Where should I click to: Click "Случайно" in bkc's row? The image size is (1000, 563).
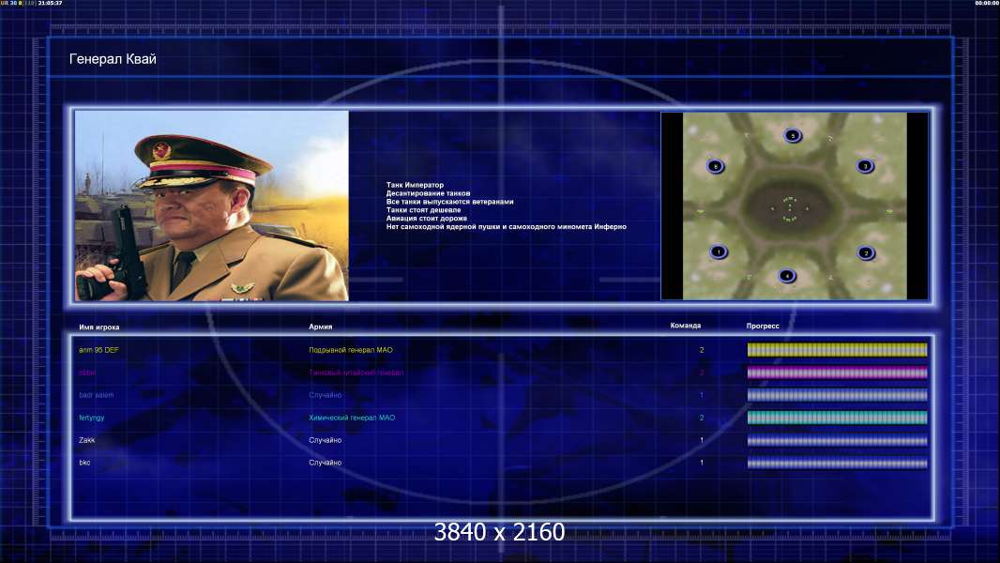326,463
